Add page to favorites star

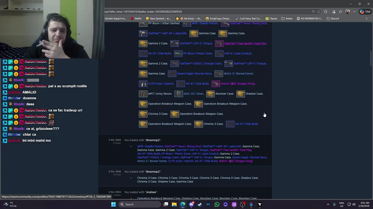[x=319, y=12]
